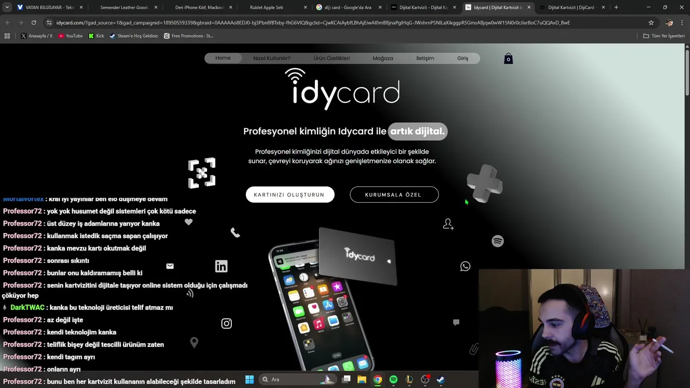Click DarkTWAC chat message about telif

88,307
